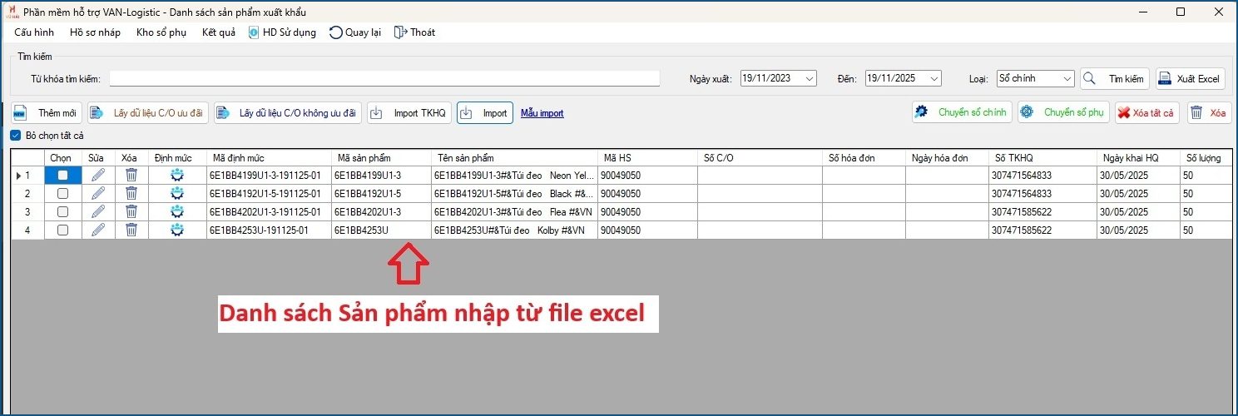Tick the Chọn checkbox for row 1
The width and height of the screenshot is (1238, 416).
pos(62,176)
